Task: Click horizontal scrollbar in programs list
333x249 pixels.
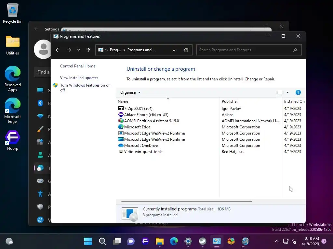Action: coord(186,201)
